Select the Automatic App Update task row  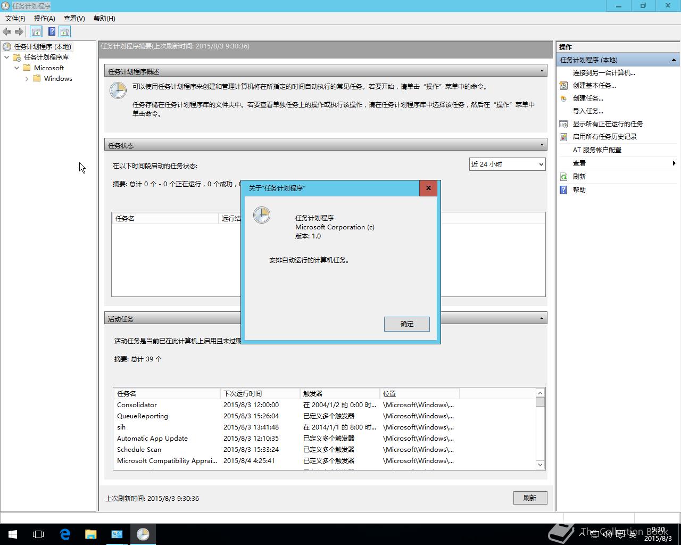pos(325,438)
